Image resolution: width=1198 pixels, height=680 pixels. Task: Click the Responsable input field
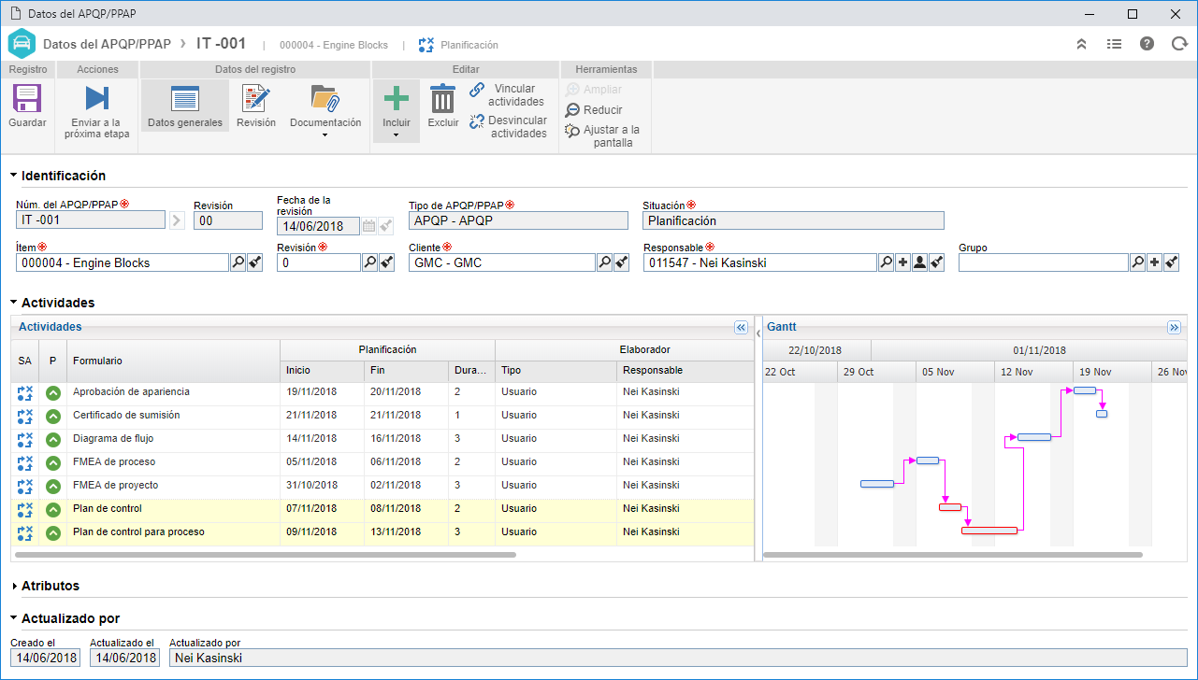point(759,263)
